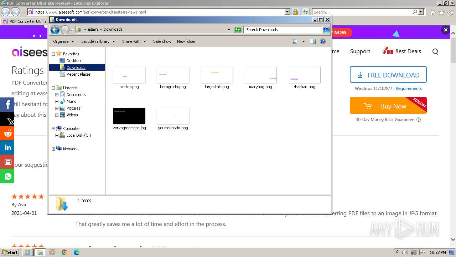Expand the address path history dropdown

pyautogui.click(x=229, y=30)
